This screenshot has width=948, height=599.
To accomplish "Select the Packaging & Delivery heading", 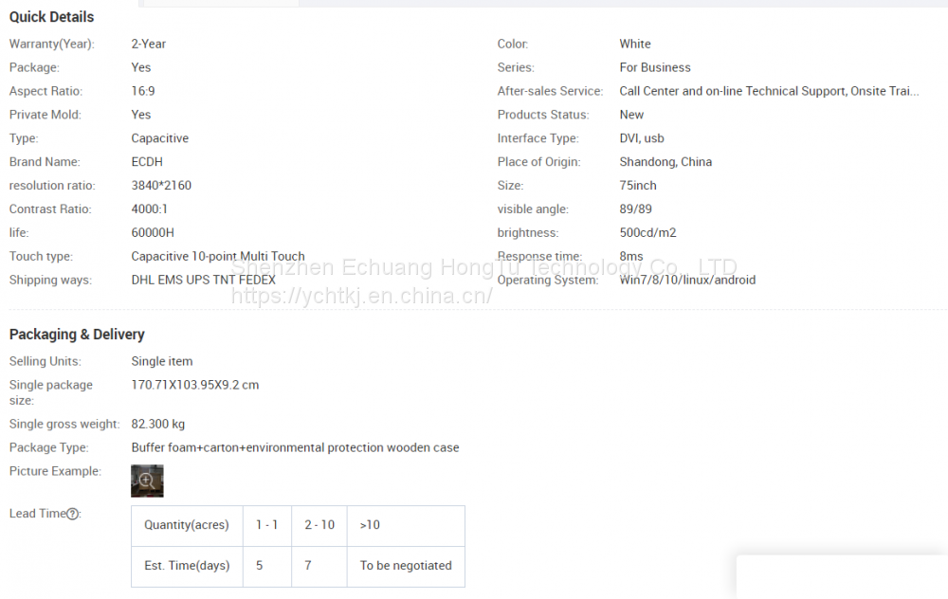I will pyautogui.click(x=77, y=335).
